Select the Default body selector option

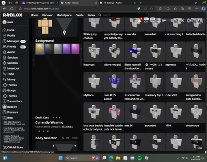click(75, 138)
